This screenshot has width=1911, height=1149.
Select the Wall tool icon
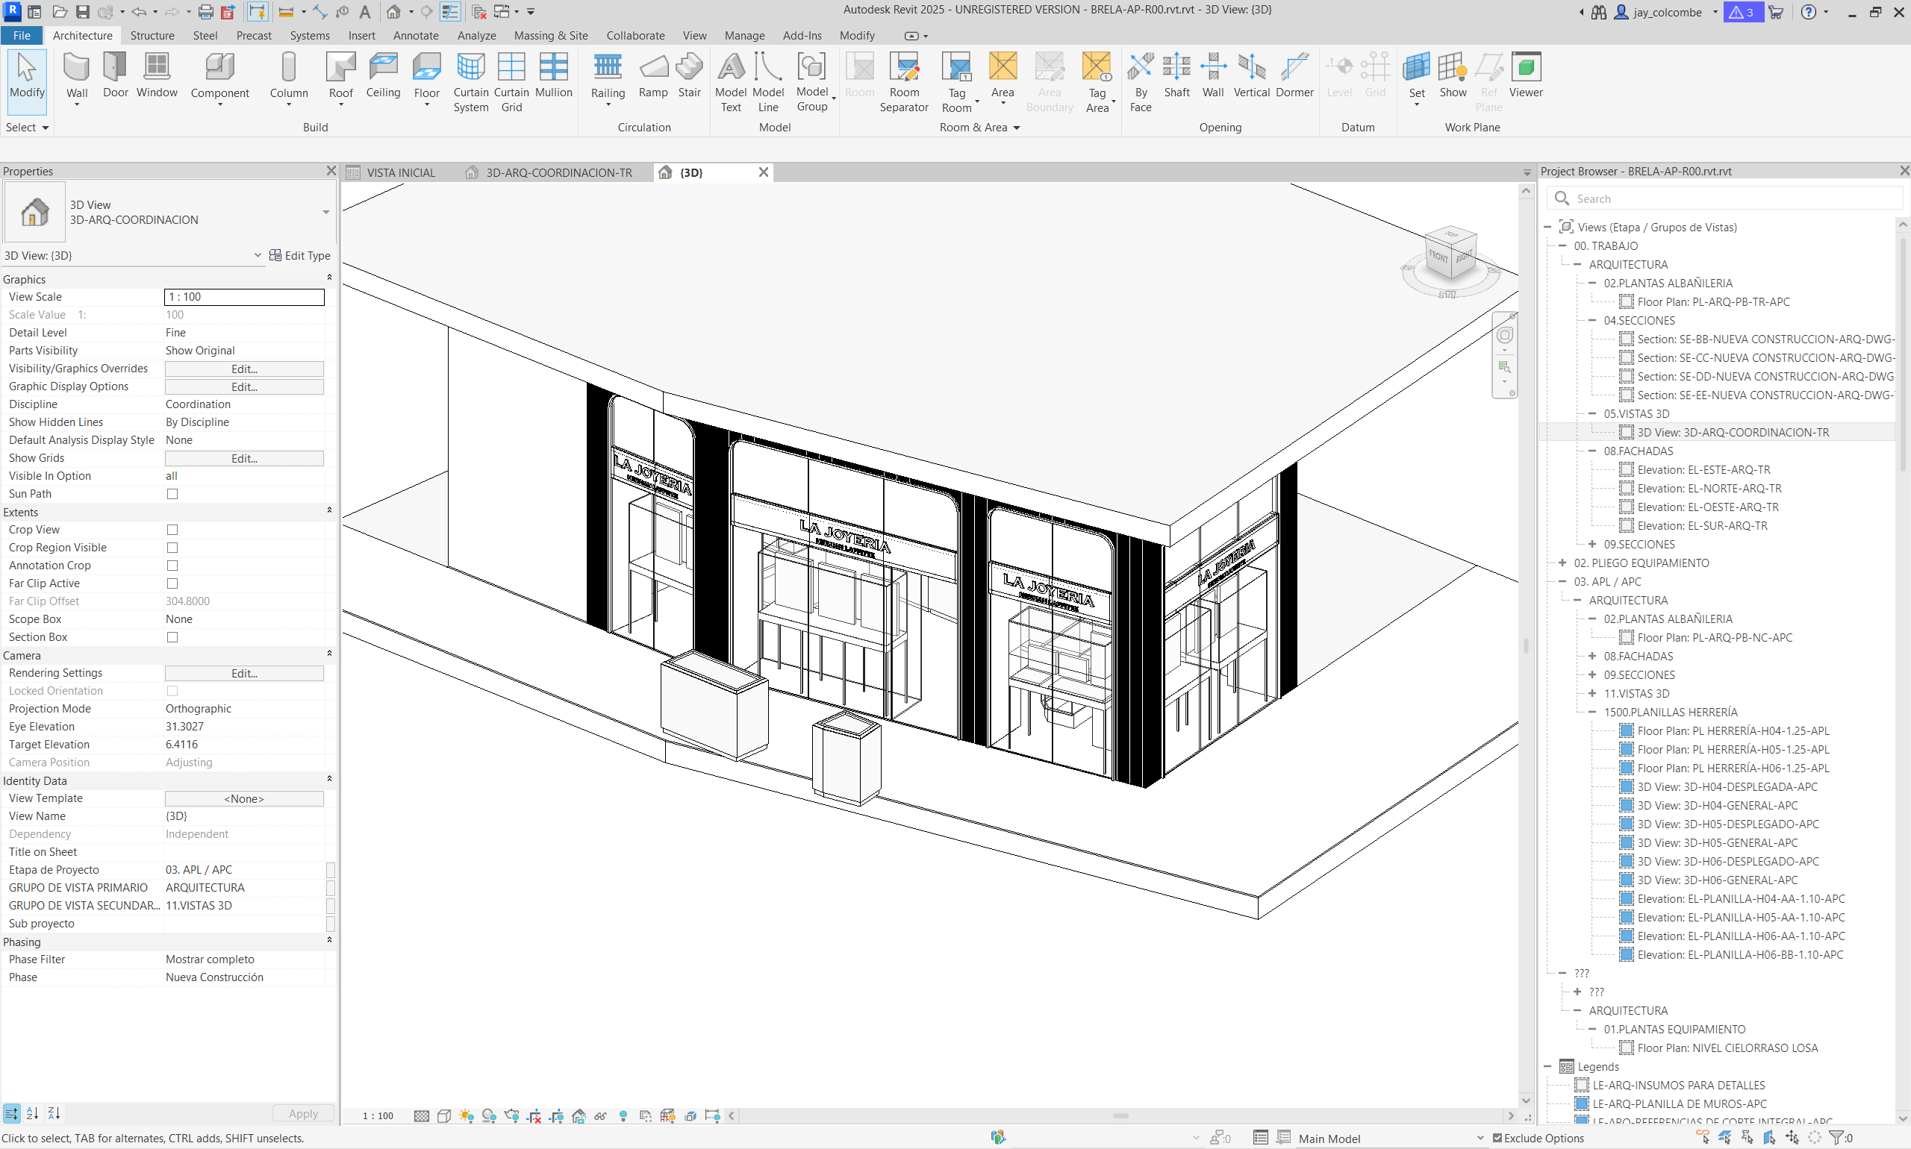click(76, 68)
